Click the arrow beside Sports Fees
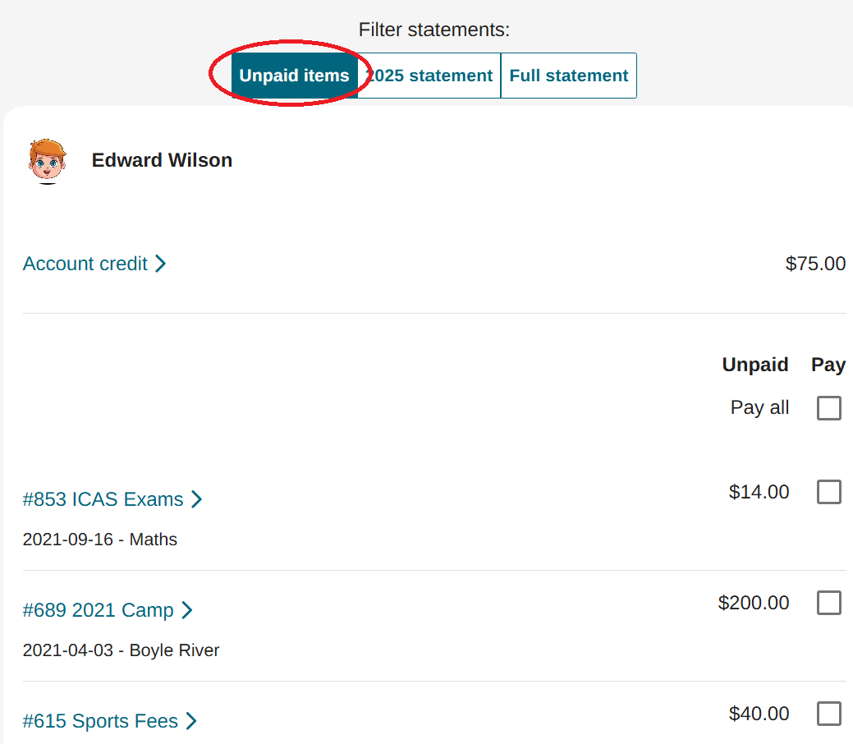 point(191,721)
